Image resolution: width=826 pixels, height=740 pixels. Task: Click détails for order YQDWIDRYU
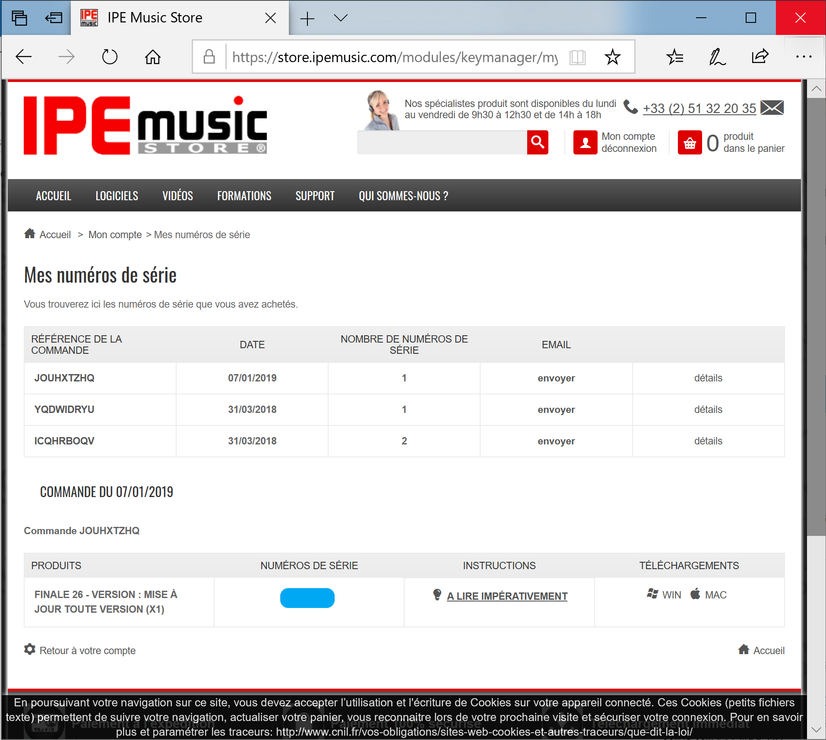(708, 409)
